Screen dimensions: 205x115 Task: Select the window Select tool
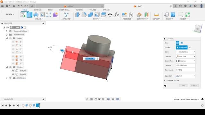[181, 15]
